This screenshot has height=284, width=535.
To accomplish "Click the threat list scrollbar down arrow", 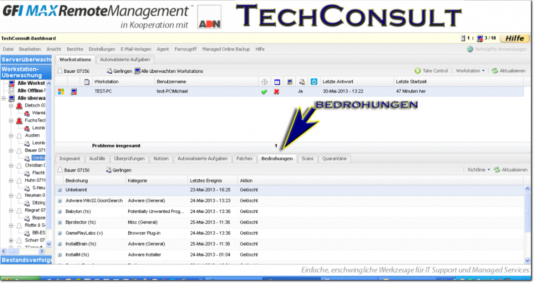I will (x=527, y=260).
